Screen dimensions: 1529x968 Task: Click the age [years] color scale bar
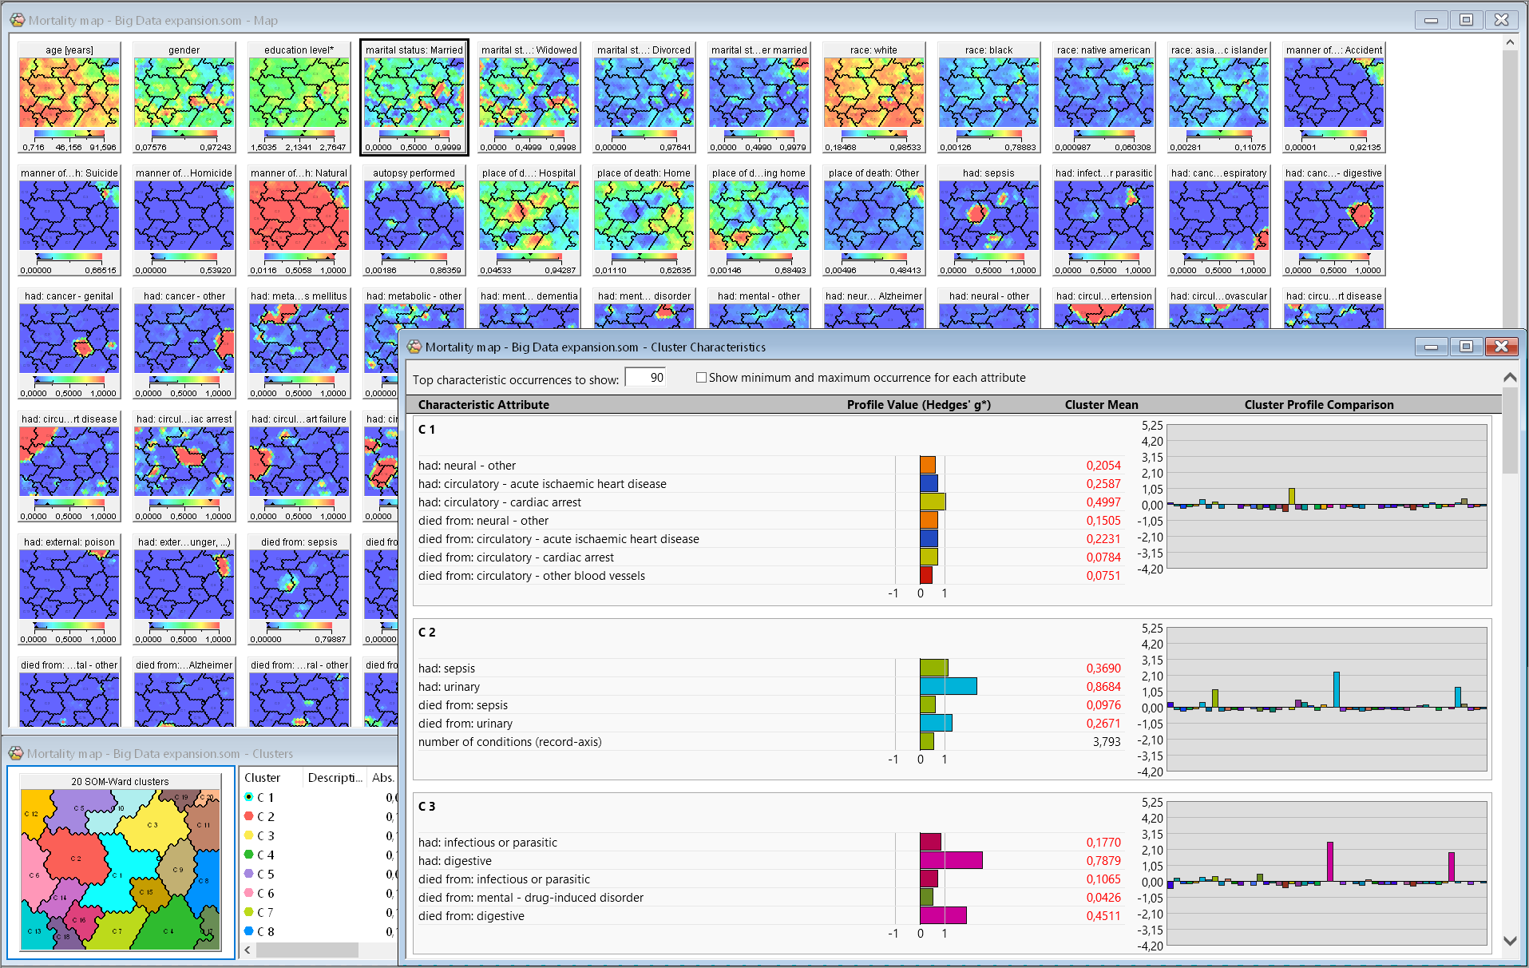tap(69, 133)
